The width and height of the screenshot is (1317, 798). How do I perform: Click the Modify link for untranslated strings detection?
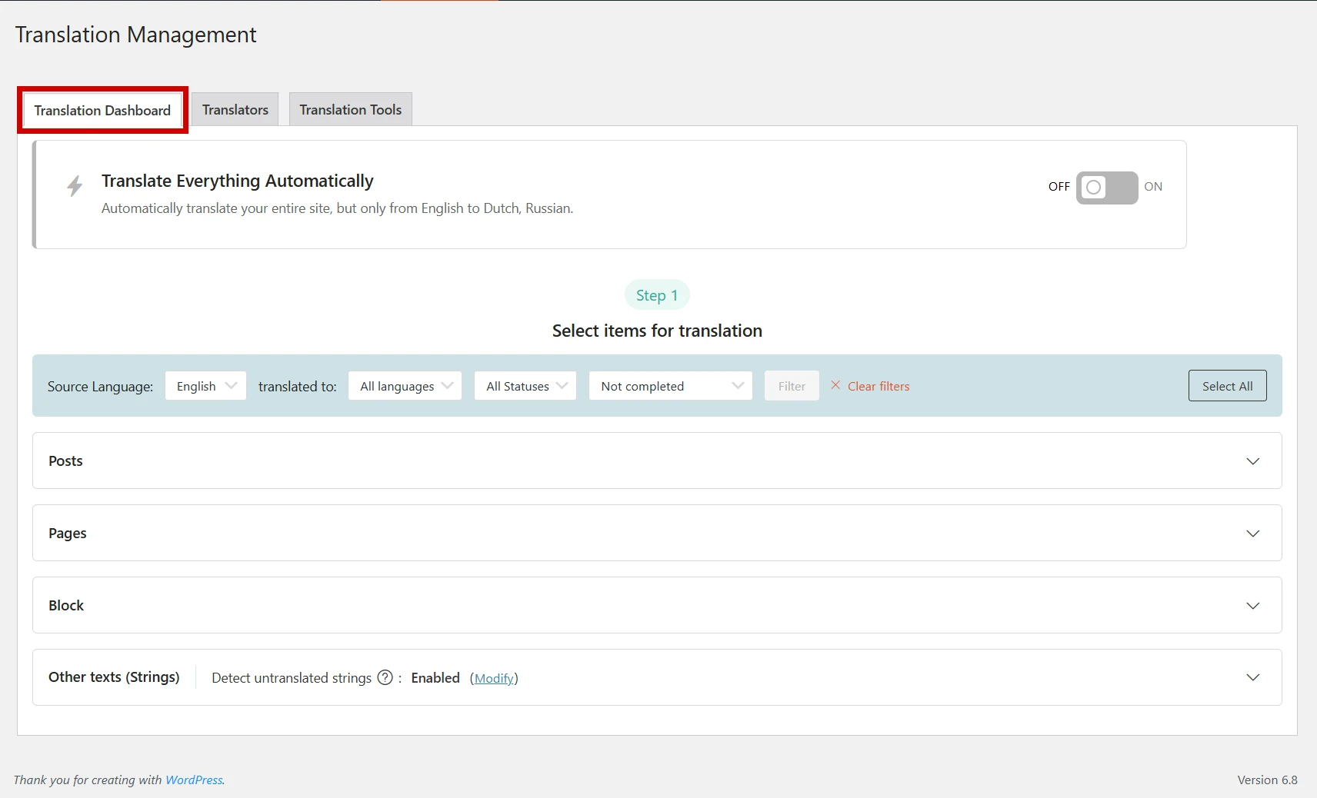[x=495, y=678]
